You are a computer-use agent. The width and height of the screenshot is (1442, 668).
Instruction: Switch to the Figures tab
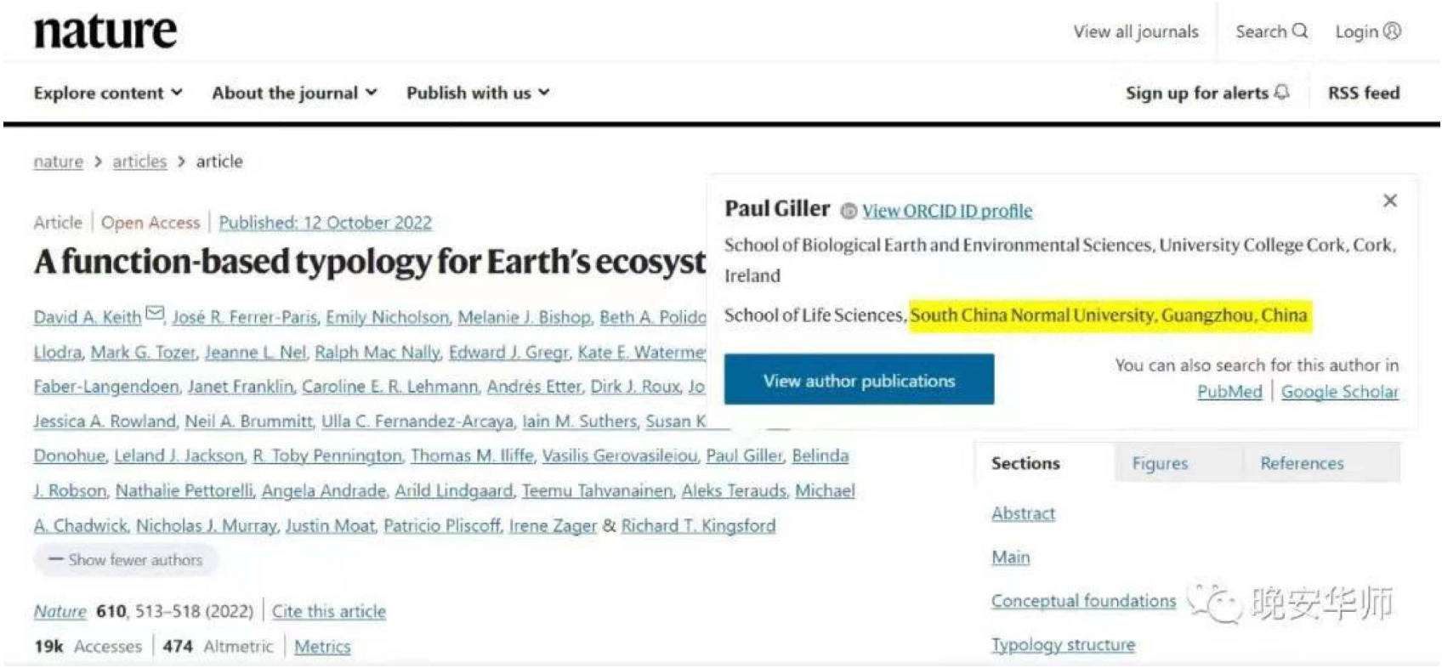pyautogui.click(x=1160, y=463)
